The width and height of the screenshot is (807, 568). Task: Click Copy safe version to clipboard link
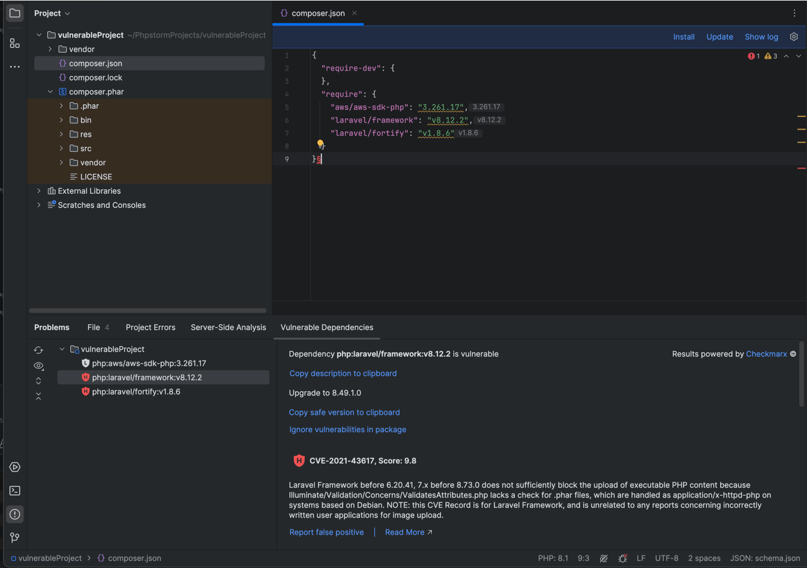[x=344, y=413]
